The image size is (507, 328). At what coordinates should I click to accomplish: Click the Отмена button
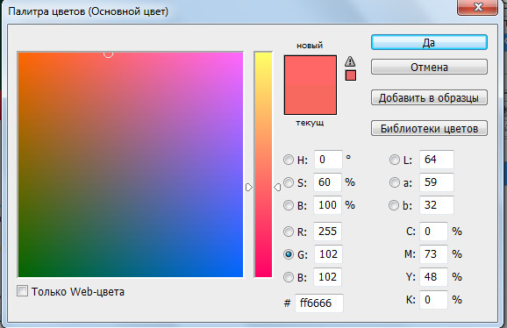[429, 67]
